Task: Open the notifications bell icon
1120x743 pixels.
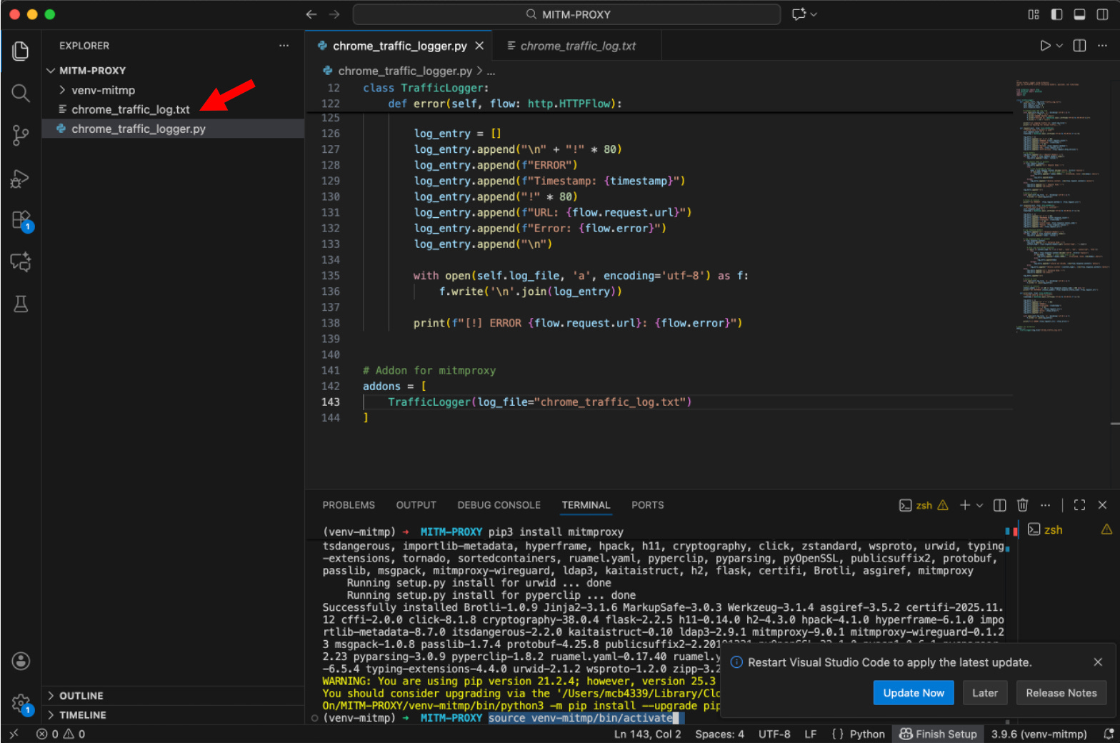Action: coord(1109,734)
